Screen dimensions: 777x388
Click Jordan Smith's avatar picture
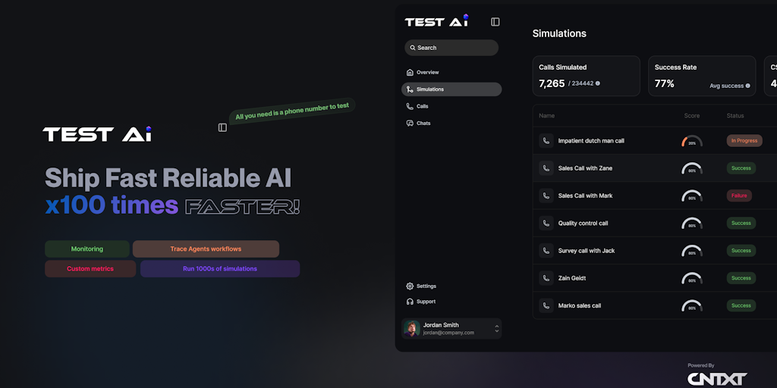(x=412, y=329)
